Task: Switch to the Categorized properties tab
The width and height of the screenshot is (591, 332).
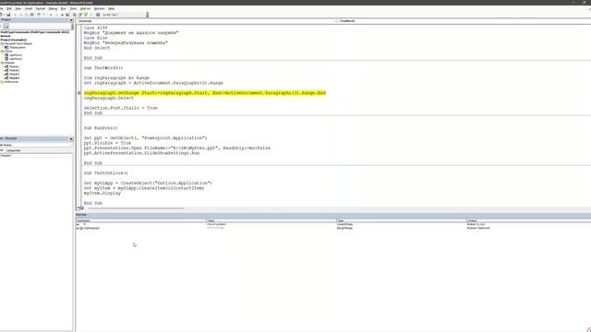Action: click(x=13, y=150)
